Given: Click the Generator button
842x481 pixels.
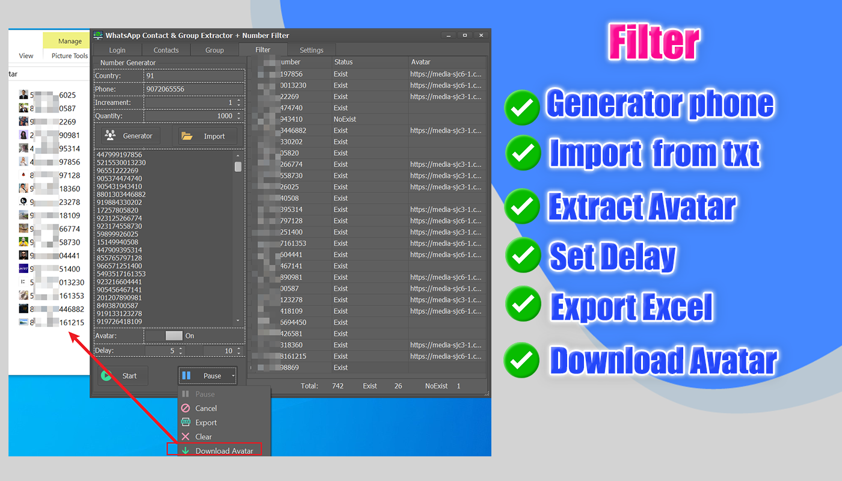Looking at the screenshot, I should 132,136.
